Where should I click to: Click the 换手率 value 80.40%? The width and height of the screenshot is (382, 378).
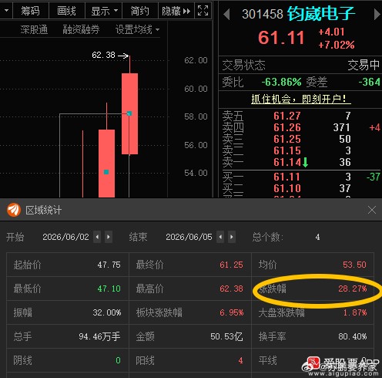(353, 336)
